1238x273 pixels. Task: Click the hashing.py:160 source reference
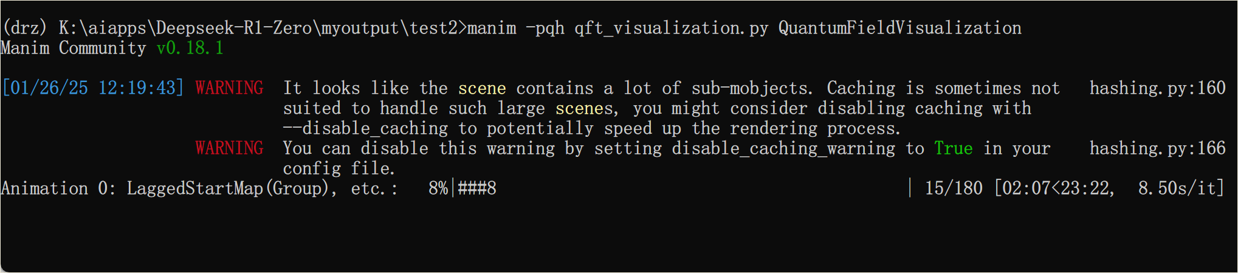1157,88
